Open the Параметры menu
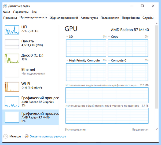Screen dimensions: 161x145 pos(21,12)
